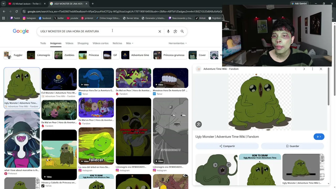Viewport: 336px width, 189px height.
Task: Open the facebook bookmark
Action: [45, 18]
